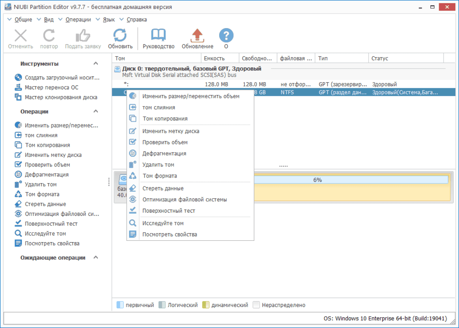Click 'Посмотреть свойства' icon in context menu
Viewport: 459px width, 328px height.
pos(133,234)
